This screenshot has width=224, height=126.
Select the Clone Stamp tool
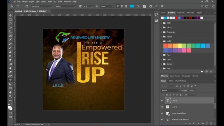click(10, 52)
